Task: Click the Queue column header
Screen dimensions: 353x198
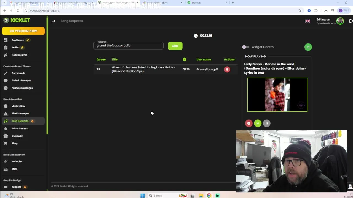Action: click(101, 59)
